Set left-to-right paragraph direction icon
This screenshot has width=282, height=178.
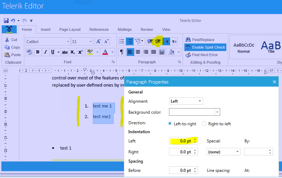166,42
